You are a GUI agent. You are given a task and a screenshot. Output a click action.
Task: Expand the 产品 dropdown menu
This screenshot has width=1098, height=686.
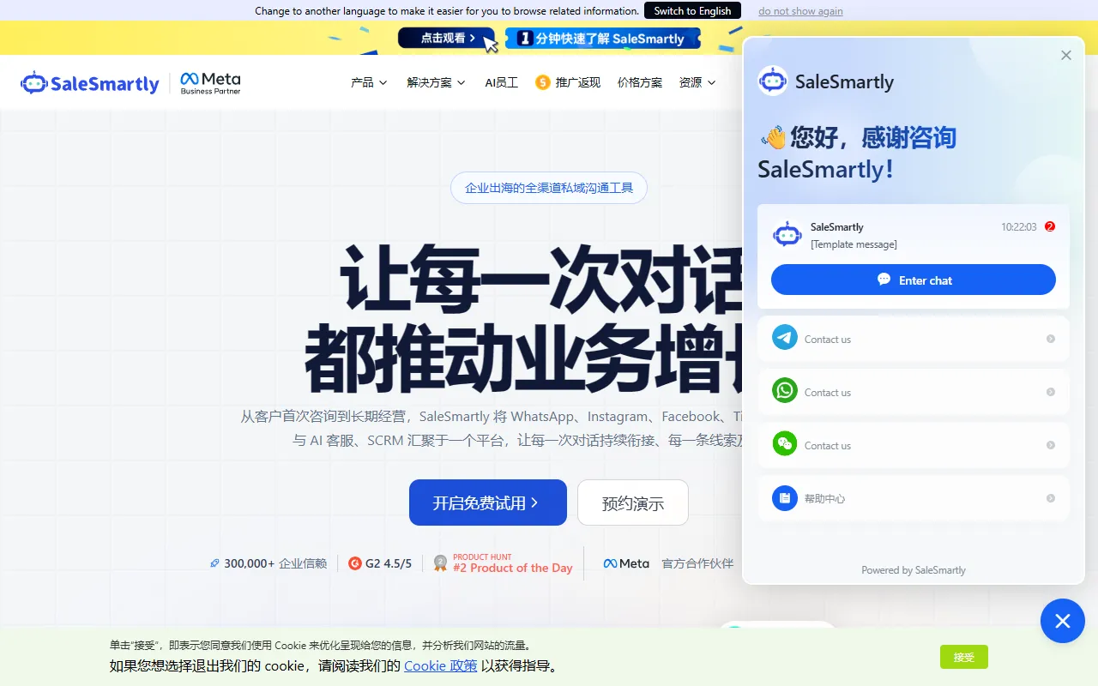[x=370, y=82]
